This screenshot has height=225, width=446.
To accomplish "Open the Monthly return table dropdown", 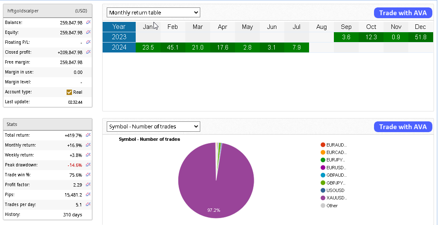I will (x=153, y=12).
